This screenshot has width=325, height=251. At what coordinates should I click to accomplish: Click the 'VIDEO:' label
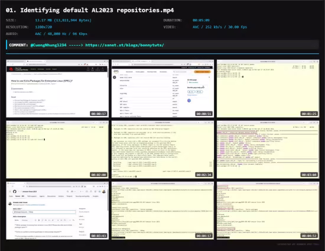coord(170,27)
